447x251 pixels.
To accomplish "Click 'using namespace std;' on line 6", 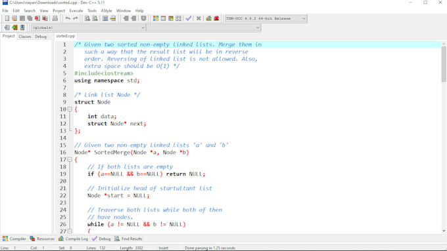I will tap(107, 81).
